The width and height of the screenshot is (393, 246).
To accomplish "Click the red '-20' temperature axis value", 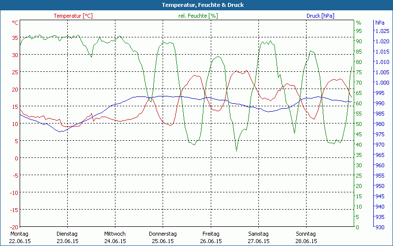I will pos(14,227).
